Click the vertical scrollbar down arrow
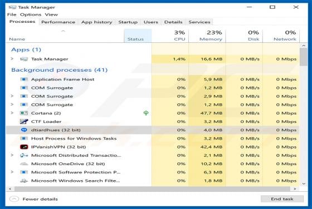This screenshot has height=209, width=312. tap(304, 184)
